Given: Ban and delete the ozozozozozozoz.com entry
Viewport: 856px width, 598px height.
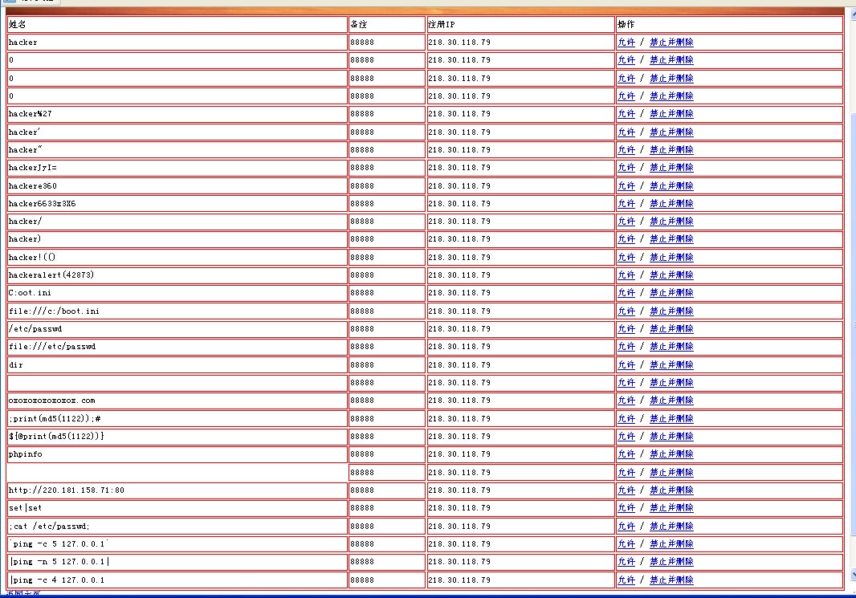Looking at the screenshot, I should [671, 401].
